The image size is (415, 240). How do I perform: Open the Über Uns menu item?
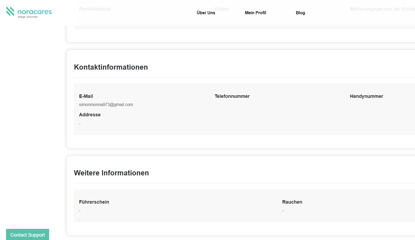[206, 13]
